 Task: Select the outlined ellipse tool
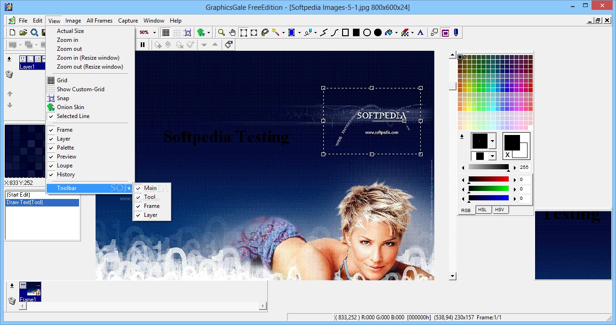pyautogui.click(x=367, y=32)
